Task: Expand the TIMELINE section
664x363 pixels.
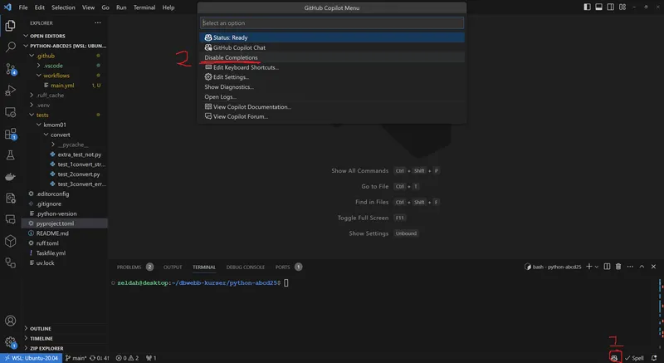Action: (41, 338)
